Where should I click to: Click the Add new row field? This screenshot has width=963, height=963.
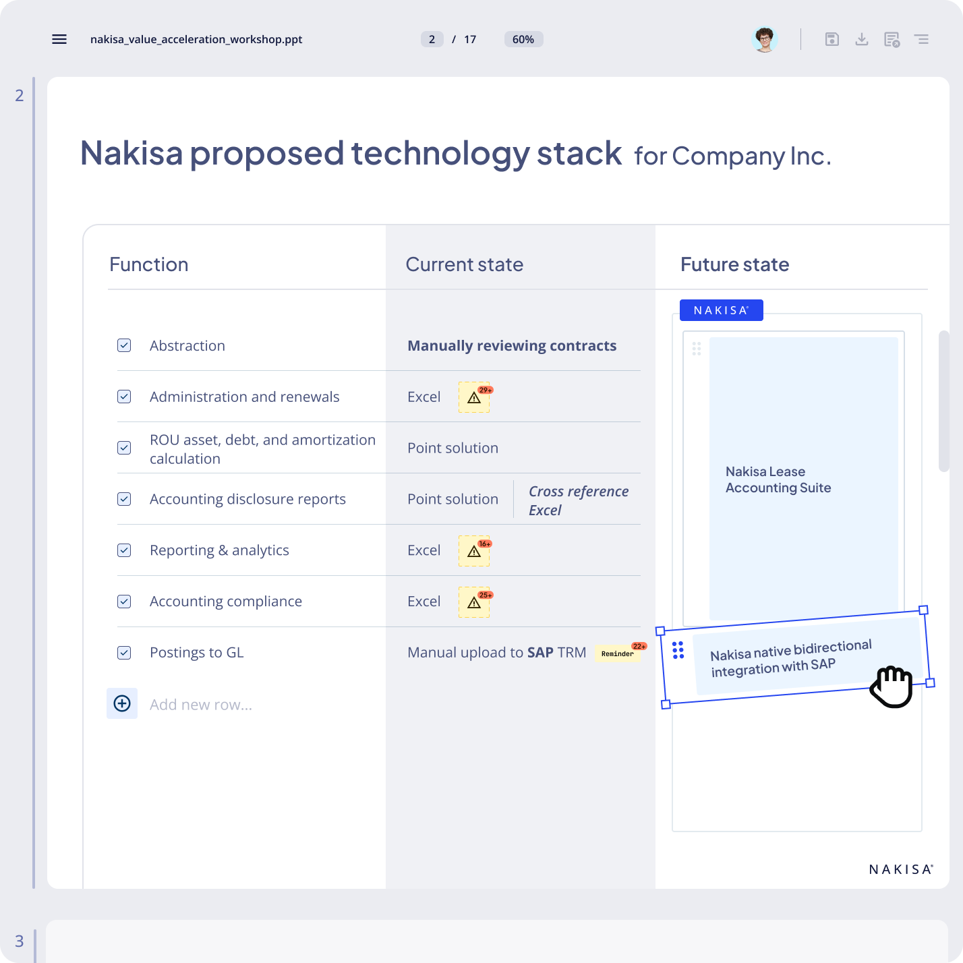point(201,705)
